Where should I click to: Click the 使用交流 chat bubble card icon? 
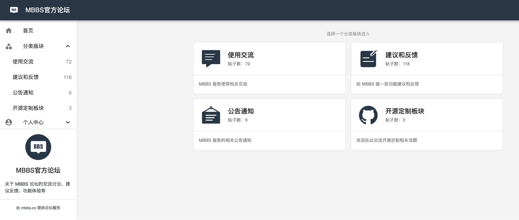(x=211, y=58)
